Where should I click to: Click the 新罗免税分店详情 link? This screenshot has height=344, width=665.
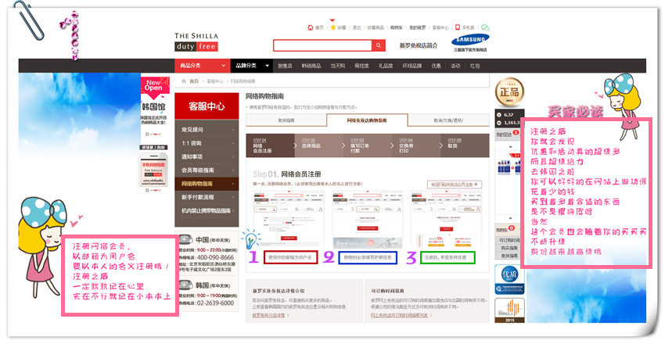pos(270,315)
